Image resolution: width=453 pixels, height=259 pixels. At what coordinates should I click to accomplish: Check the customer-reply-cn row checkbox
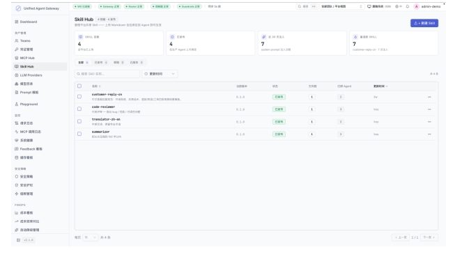(79, 97)
